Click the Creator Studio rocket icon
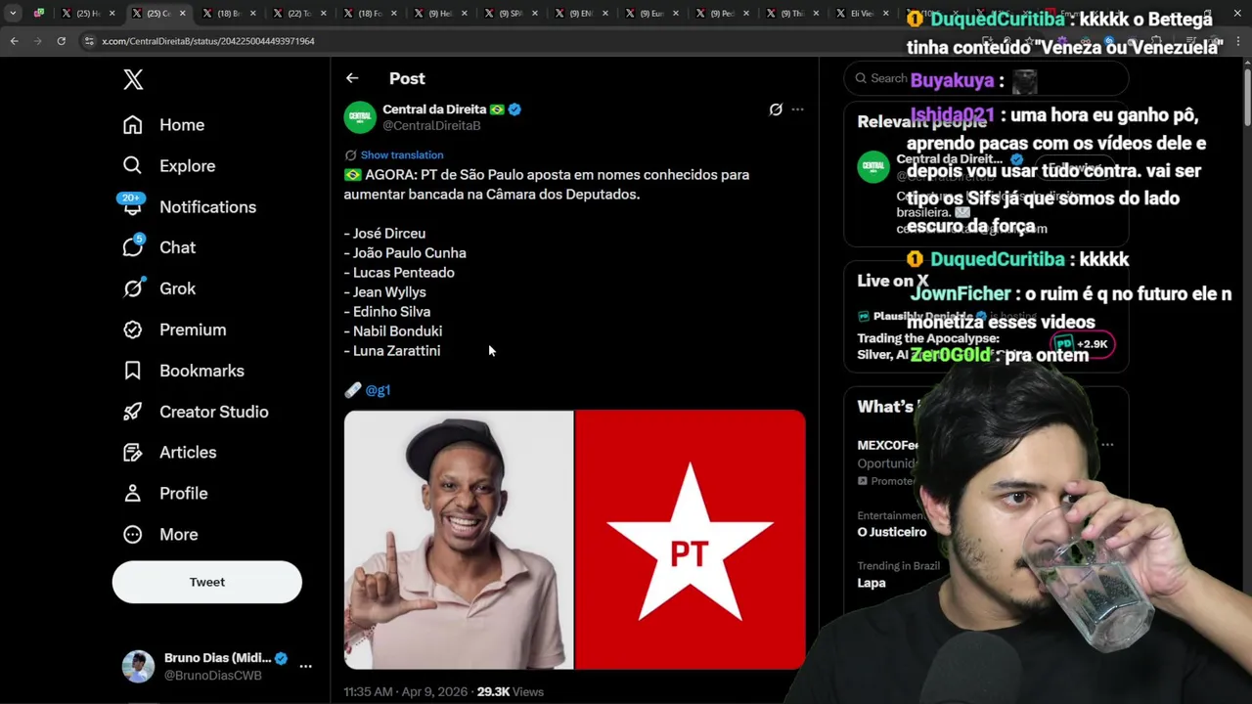Viewport: 1252px width, 704px height. [x=133, y=413]
